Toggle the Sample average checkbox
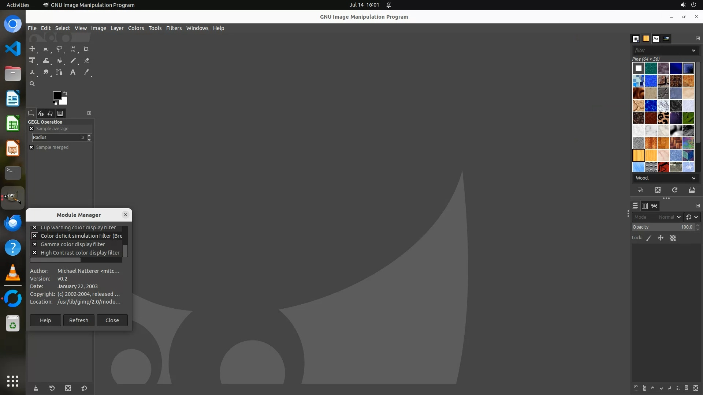This screenshot has width=703, height=395. (31, 129)
